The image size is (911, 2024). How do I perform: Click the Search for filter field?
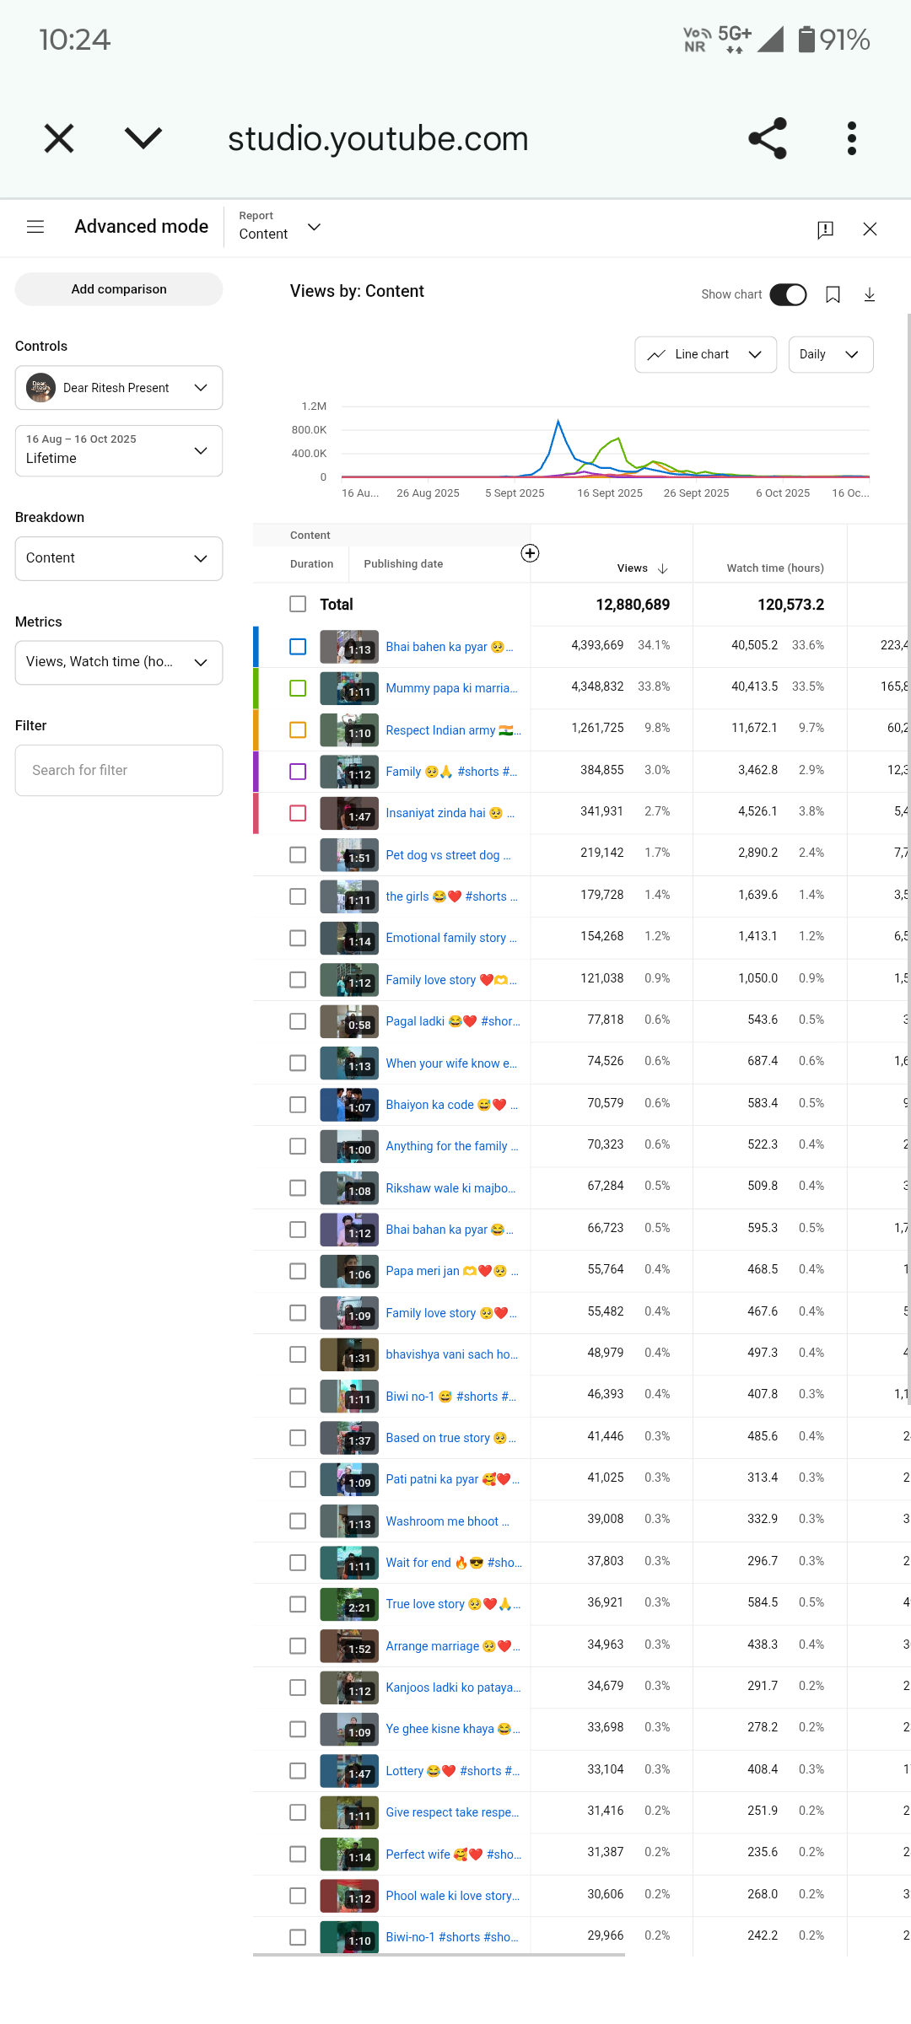click(119, 770)
